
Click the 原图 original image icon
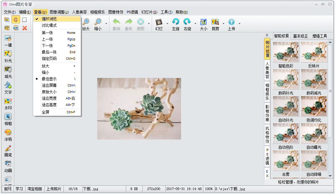coord(141,22)
